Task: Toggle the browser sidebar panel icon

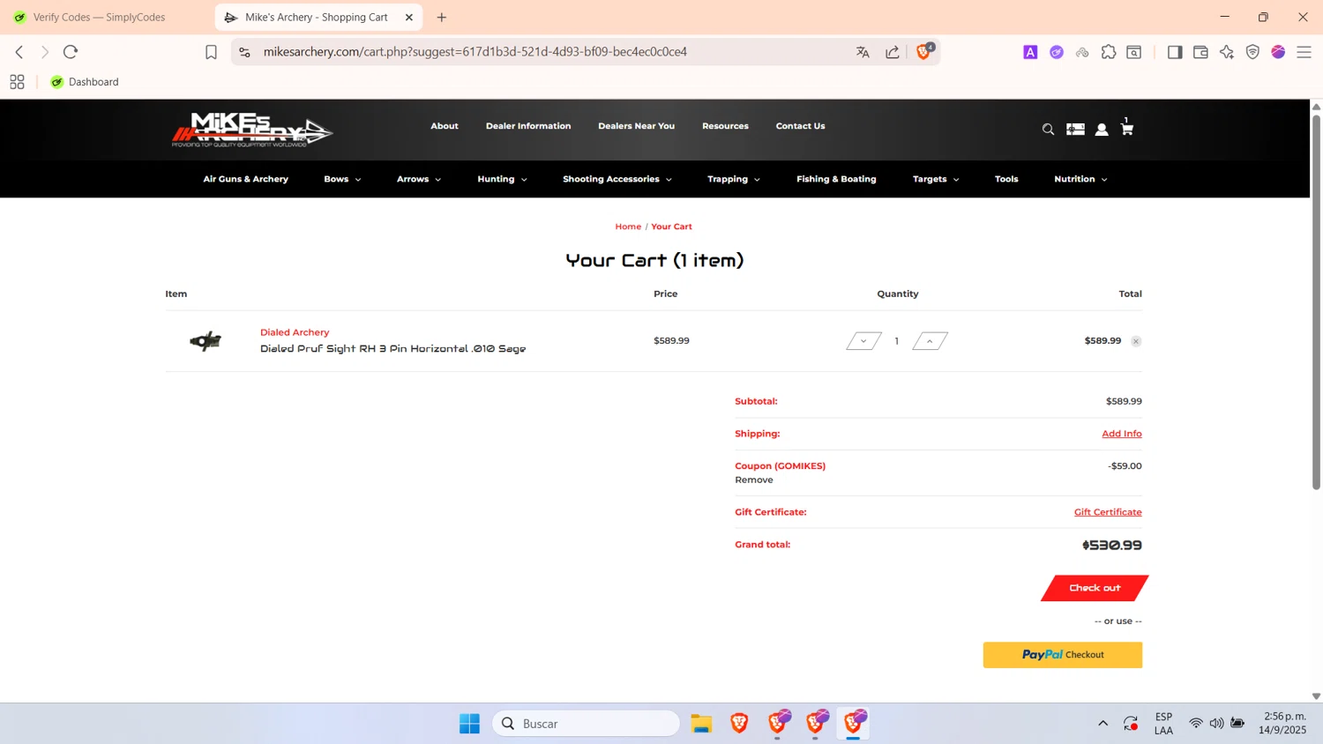Action: [1175, 52]
